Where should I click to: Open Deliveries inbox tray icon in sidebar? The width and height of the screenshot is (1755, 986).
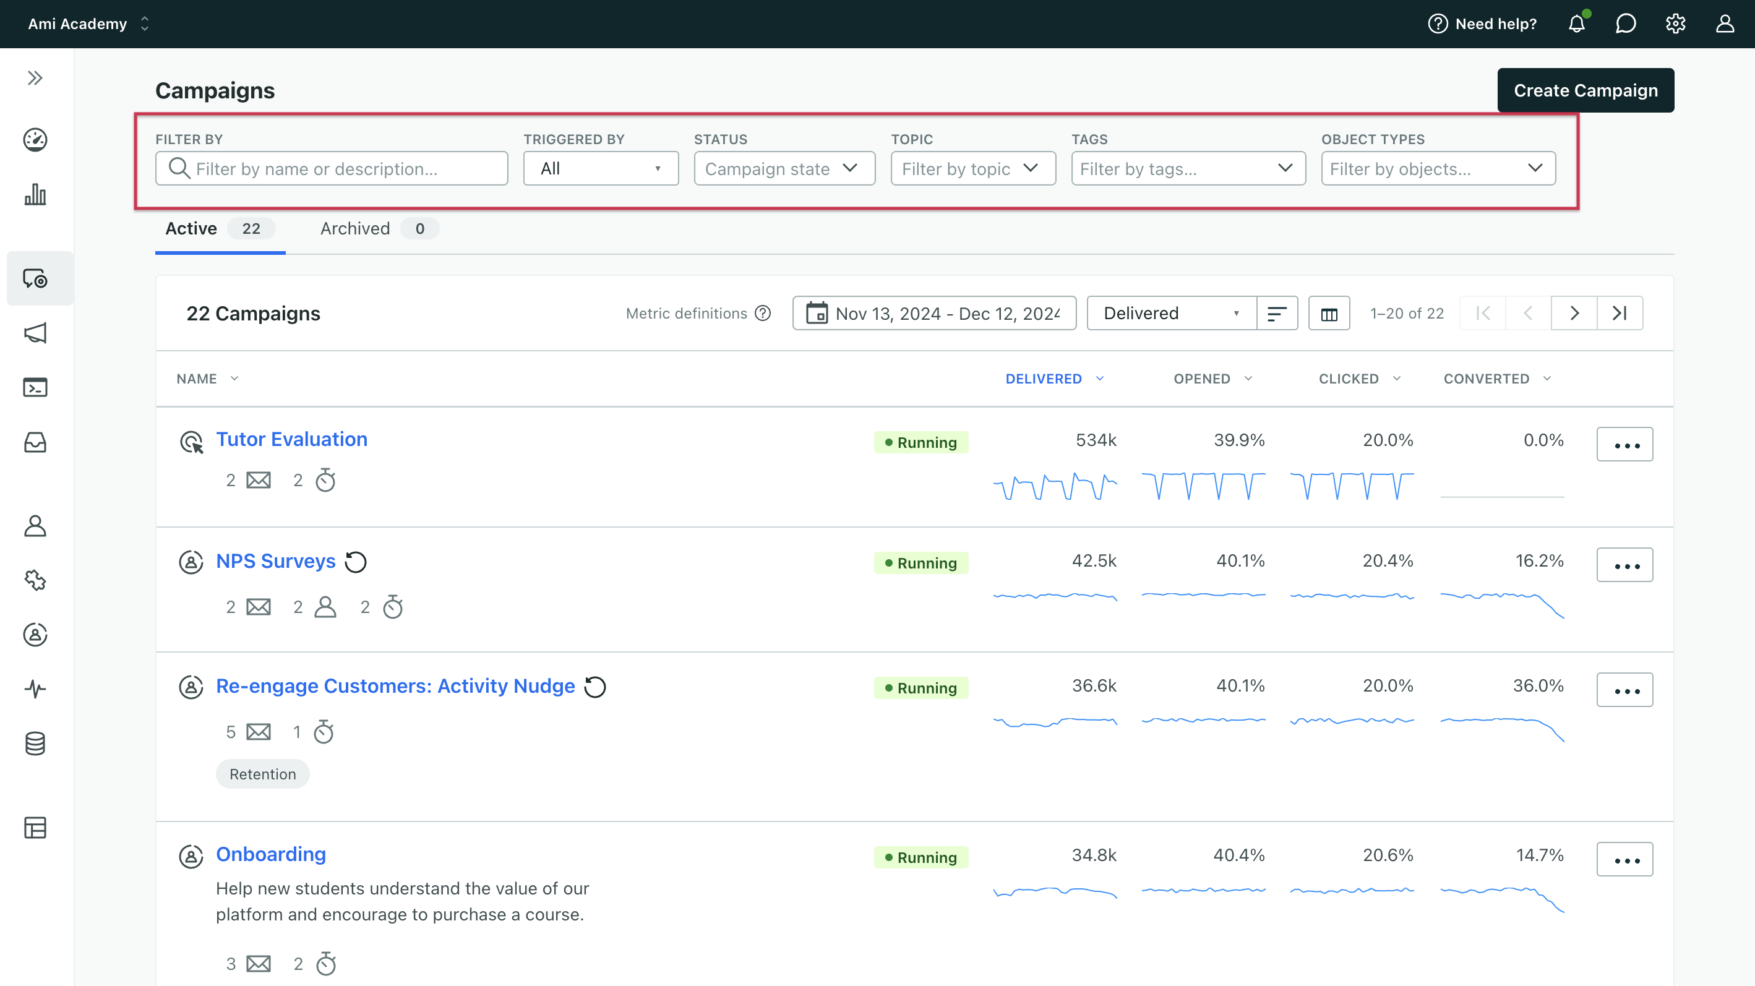click(35, 442)
